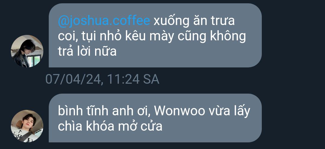
Task: Click the line "chìa khóa mở cửa"
Action: pyautogui.click(x=110, y=126)
